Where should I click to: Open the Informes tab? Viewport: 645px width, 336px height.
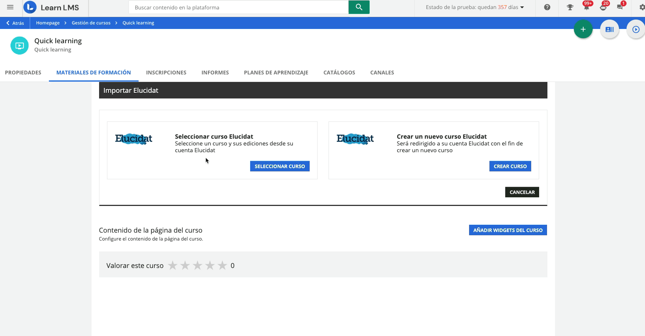tap(215, 73)
